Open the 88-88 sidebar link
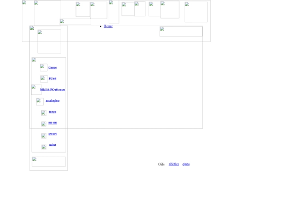 pos(52,123)
